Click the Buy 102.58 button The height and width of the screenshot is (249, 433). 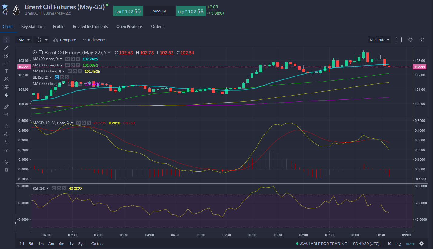pyautogui.click(x=191, y=12)
